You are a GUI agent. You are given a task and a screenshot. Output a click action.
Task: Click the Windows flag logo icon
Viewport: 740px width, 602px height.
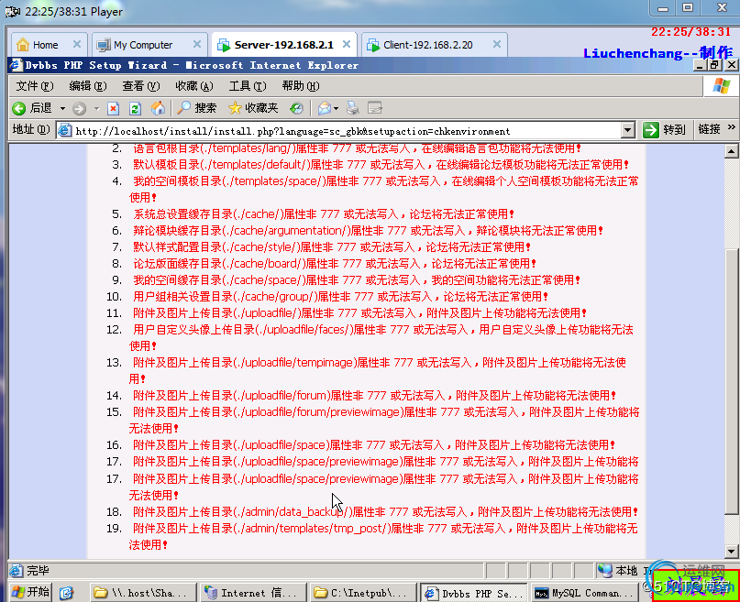pyautogui.click(x=721, y=86)
